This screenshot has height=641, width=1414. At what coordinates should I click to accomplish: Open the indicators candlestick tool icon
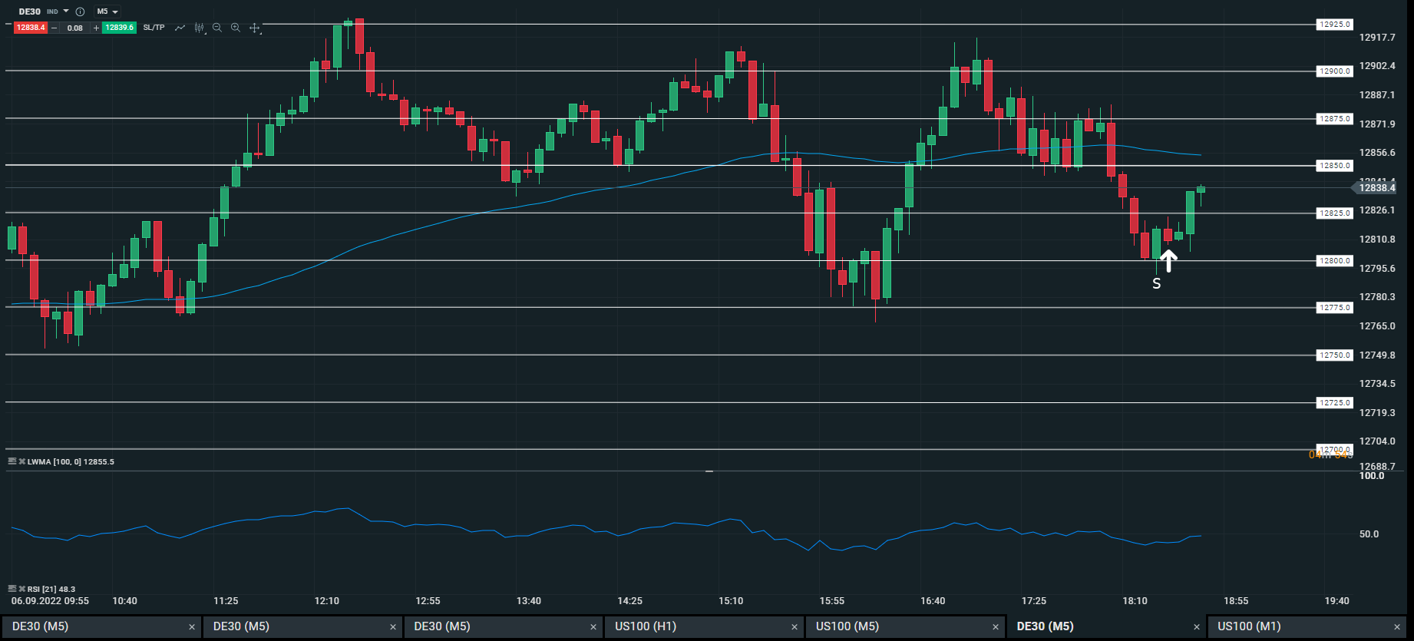200,28
